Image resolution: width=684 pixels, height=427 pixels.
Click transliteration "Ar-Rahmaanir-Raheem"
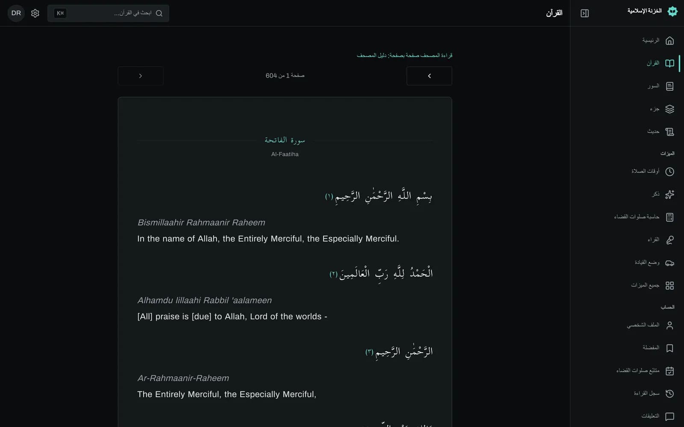point(183,378)
